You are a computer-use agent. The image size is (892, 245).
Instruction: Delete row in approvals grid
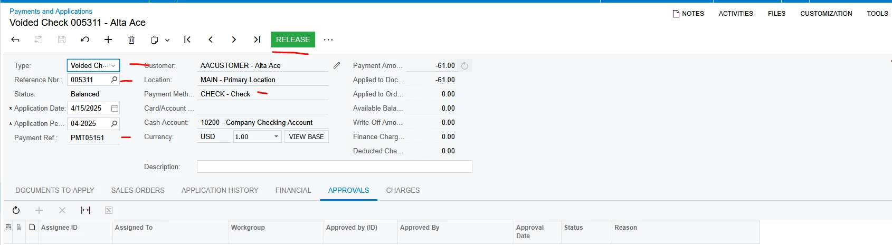click(x=62, y=210)
